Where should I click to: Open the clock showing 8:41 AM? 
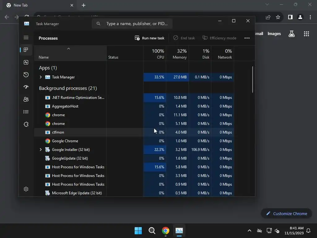click(x=294, y=231)
